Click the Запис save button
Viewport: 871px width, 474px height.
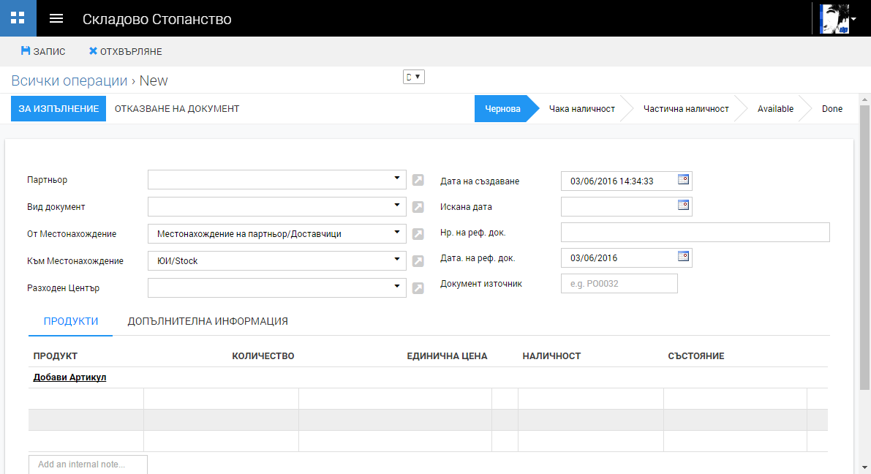pyautogui.click(x=43, y=52)
